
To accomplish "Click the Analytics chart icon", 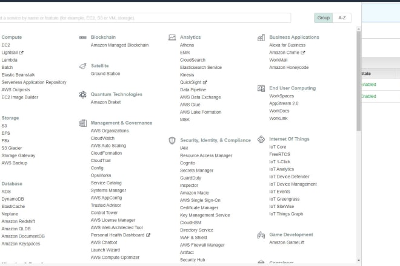I will pyautogui.click(x=172, y=37).
